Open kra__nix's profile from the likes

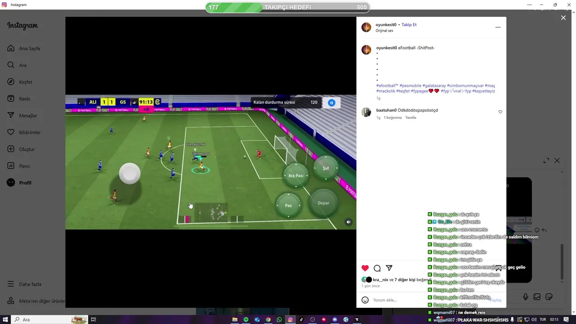point(380,280)
